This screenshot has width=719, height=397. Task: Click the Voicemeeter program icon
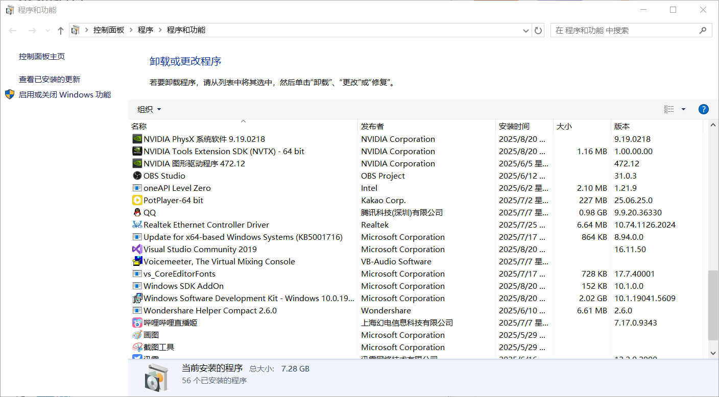[137, 261]
